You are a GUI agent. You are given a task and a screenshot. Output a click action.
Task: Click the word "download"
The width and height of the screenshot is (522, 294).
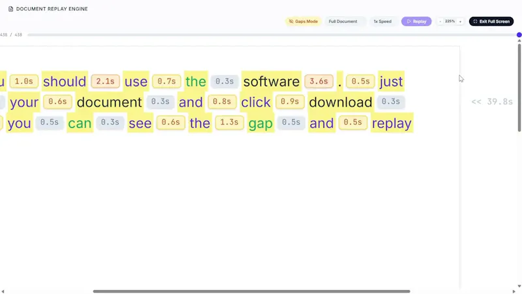pyautogui.click(x=340, y=102)
